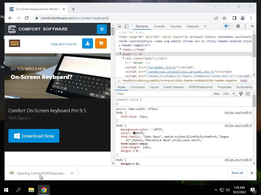Image resolution: width=261 pixels, height=195 pixels.
Task: Click the Download Now button
Action: pos(34,136)
